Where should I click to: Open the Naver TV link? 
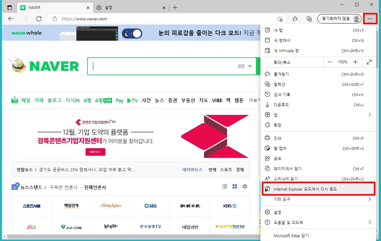click(x=133, y=101)
